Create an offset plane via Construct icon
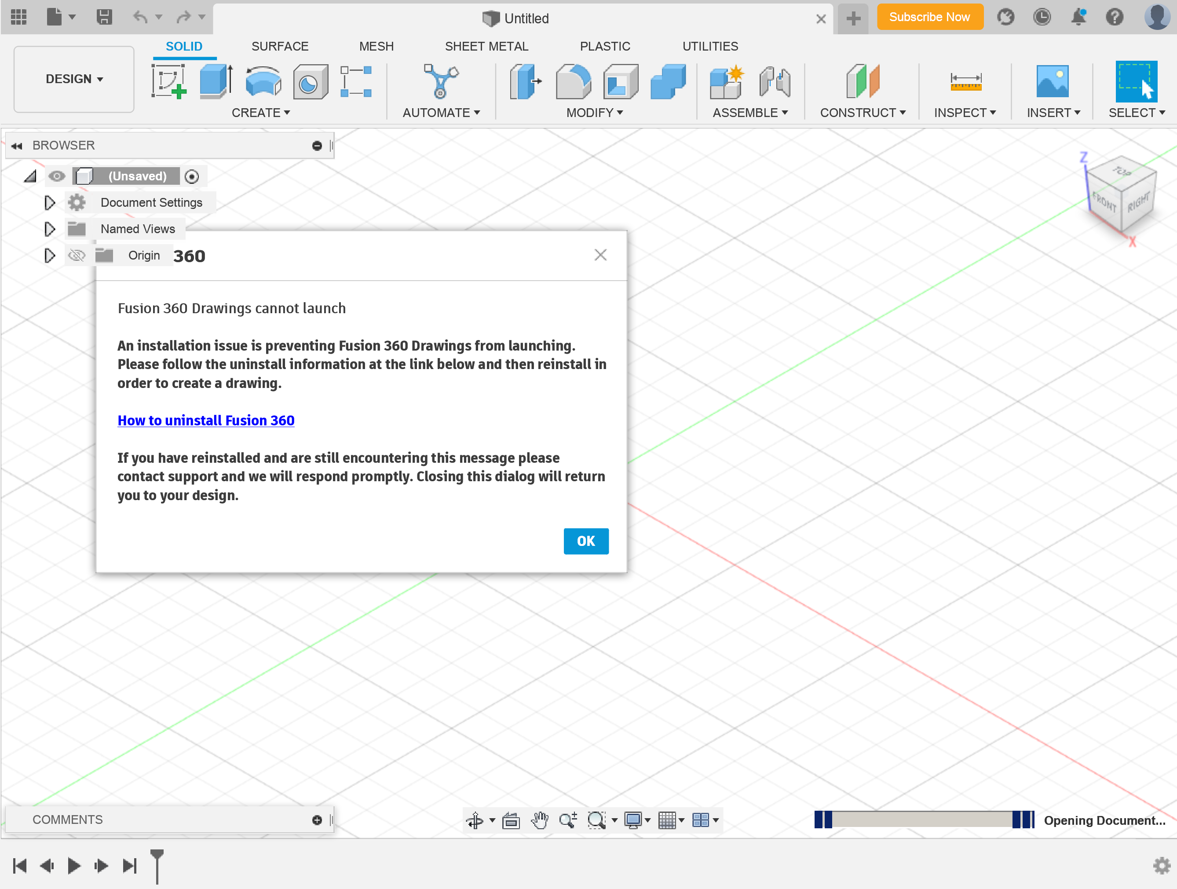1177x889 pixels. [x=862, y=81]
